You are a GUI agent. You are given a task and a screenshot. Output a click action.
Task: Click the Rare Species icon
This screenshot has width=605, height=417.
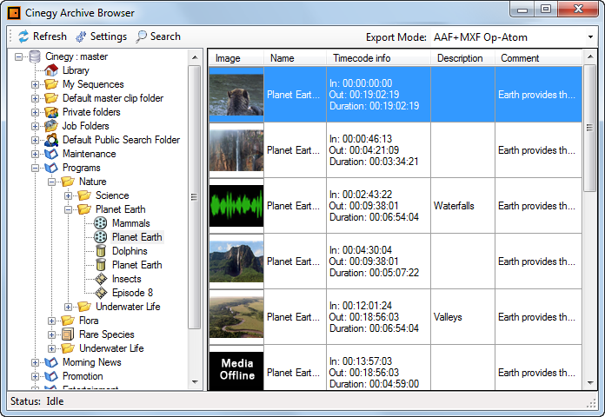[68, 334]
